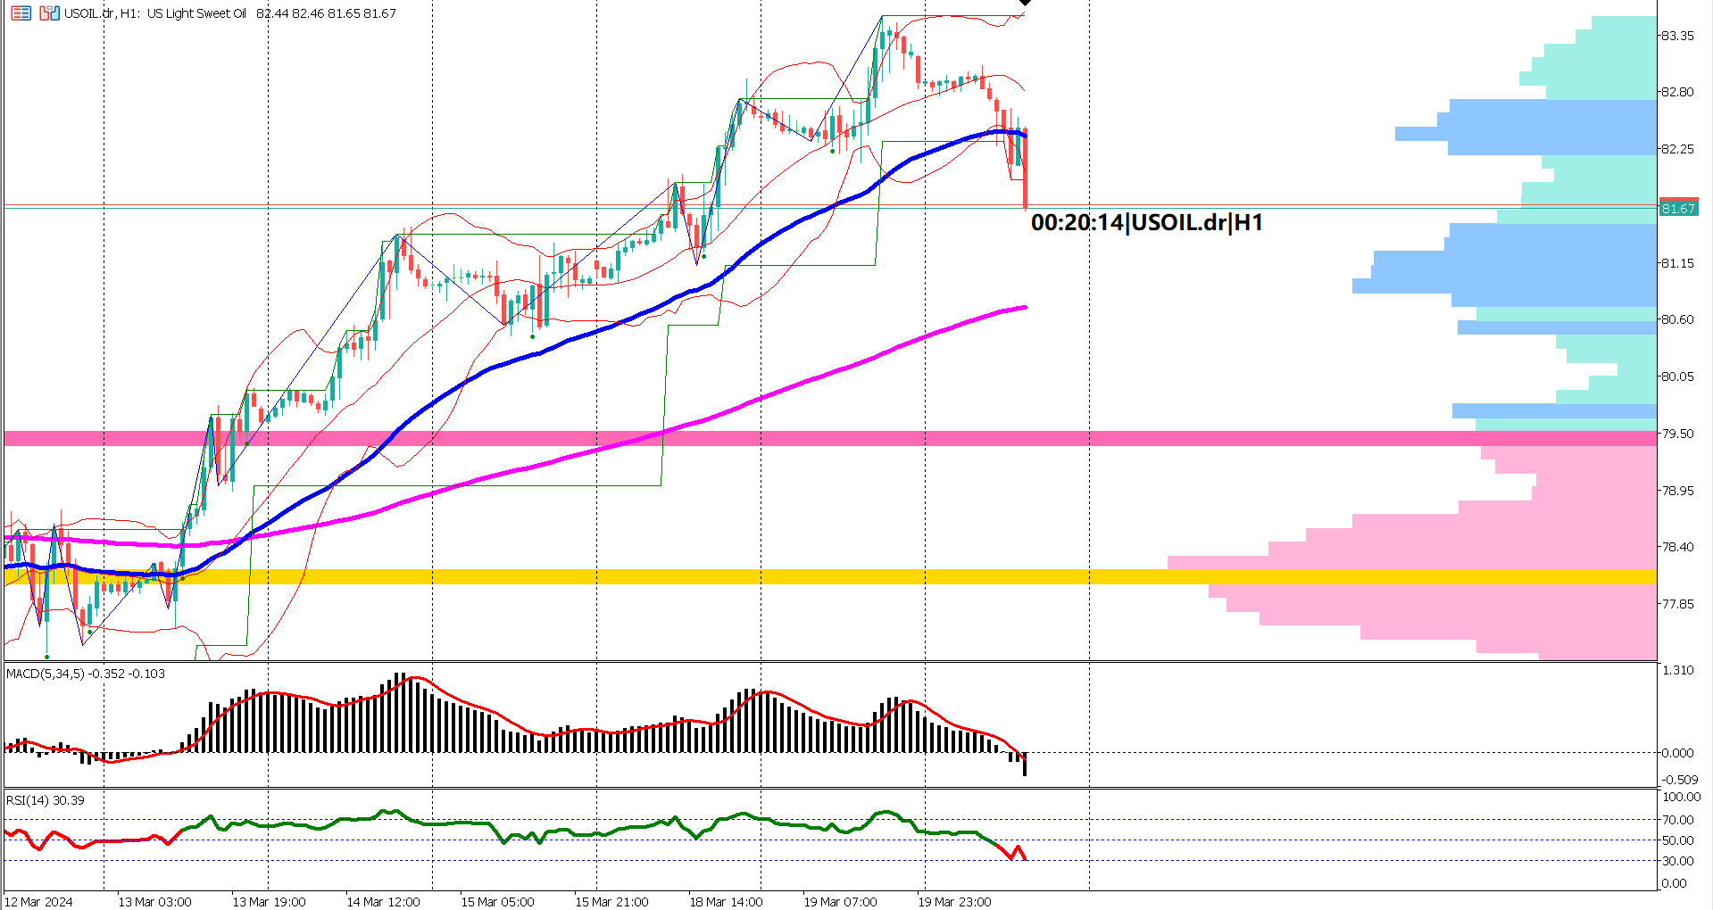
Task: Select the current price label 81.67
Action: 1677,209
